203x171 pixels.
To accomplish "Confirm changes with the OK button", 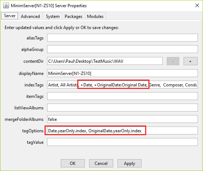I will (73, 163).
